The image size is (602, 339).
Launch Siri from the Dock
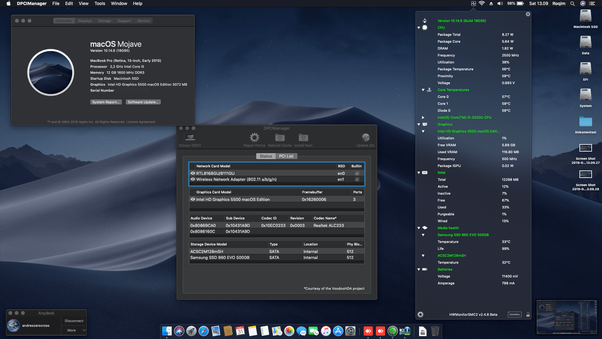pos(179,331)
